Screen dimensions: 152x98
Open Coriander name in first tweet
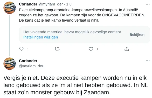point(28,4)
